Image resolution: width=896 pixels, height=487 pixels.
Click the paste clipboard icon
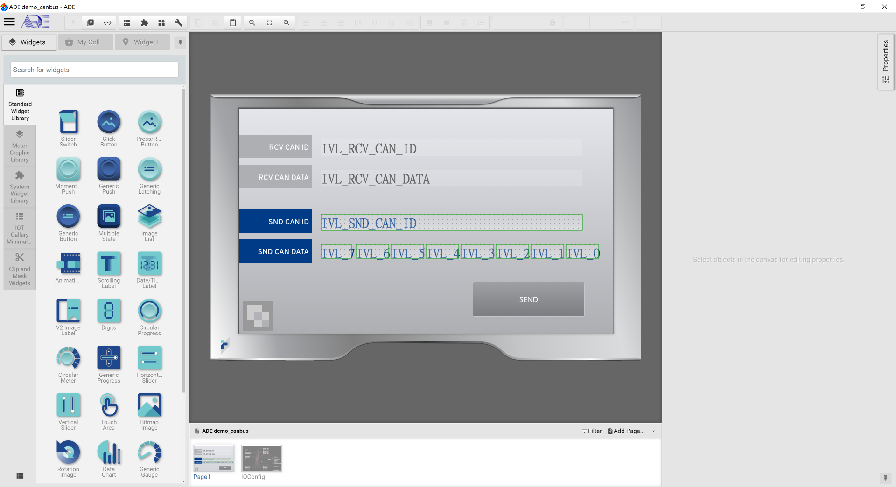coord(232,22)
